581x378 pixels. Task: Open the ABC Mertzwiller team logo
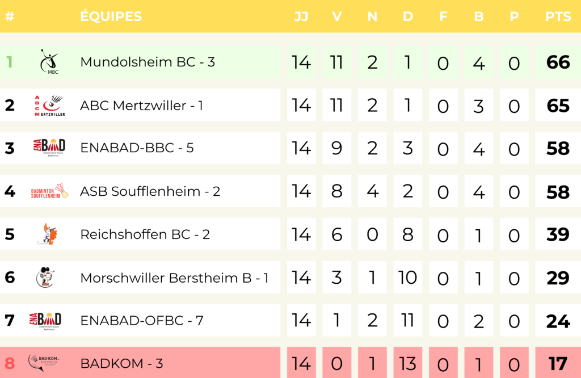50,106
